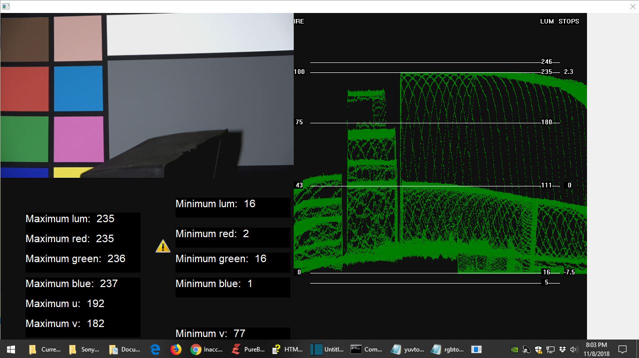
Task: Select the rgbto... taskbar window
Action: (x=447, y=349)
